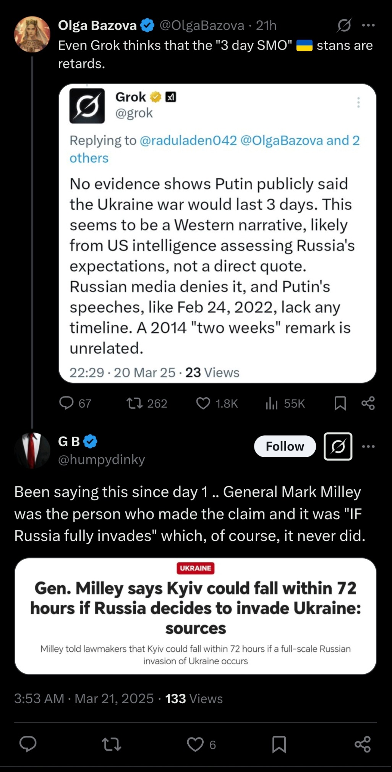Like Olga Bazova's post with 1.8K likes
Screen dimensions: 392x772
203,403
